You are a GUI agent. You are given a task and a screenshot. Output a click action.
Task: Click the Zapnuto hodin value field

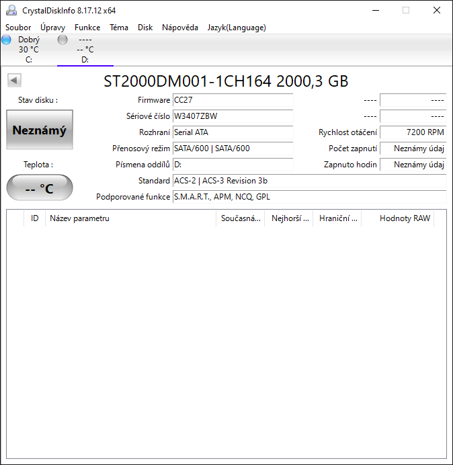coord(413,164)
